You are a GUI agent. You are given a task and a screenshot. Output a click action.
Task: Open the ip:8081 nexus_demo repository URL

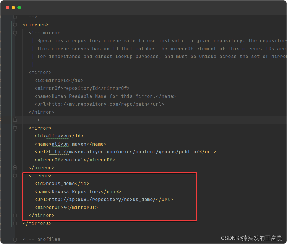(102, 199)
